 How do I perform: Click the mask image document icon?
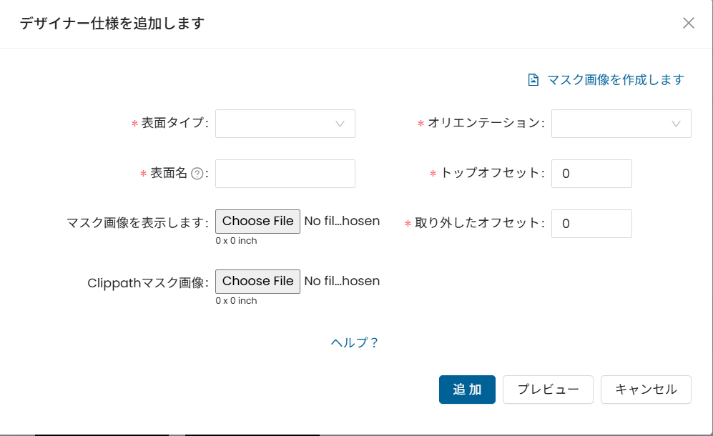point(533,80)
